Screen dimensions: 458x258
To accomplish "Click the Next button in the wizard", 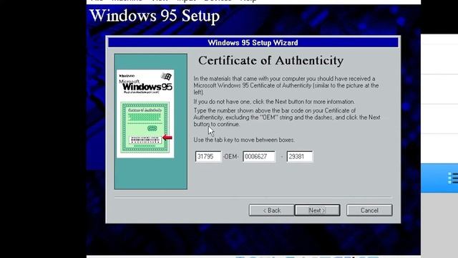I will click(x=317, y=210).
